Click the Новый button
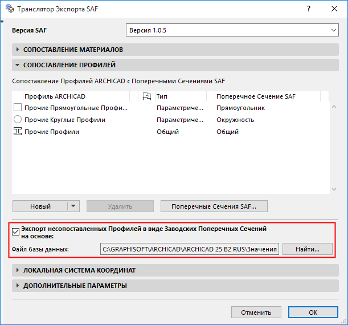This screenshot has width=348, height=325. 40,206
